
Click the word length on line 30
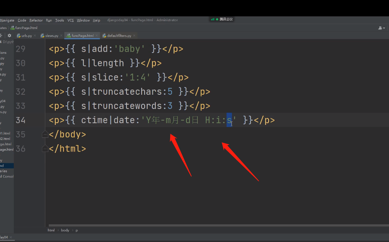coord(108,63)
